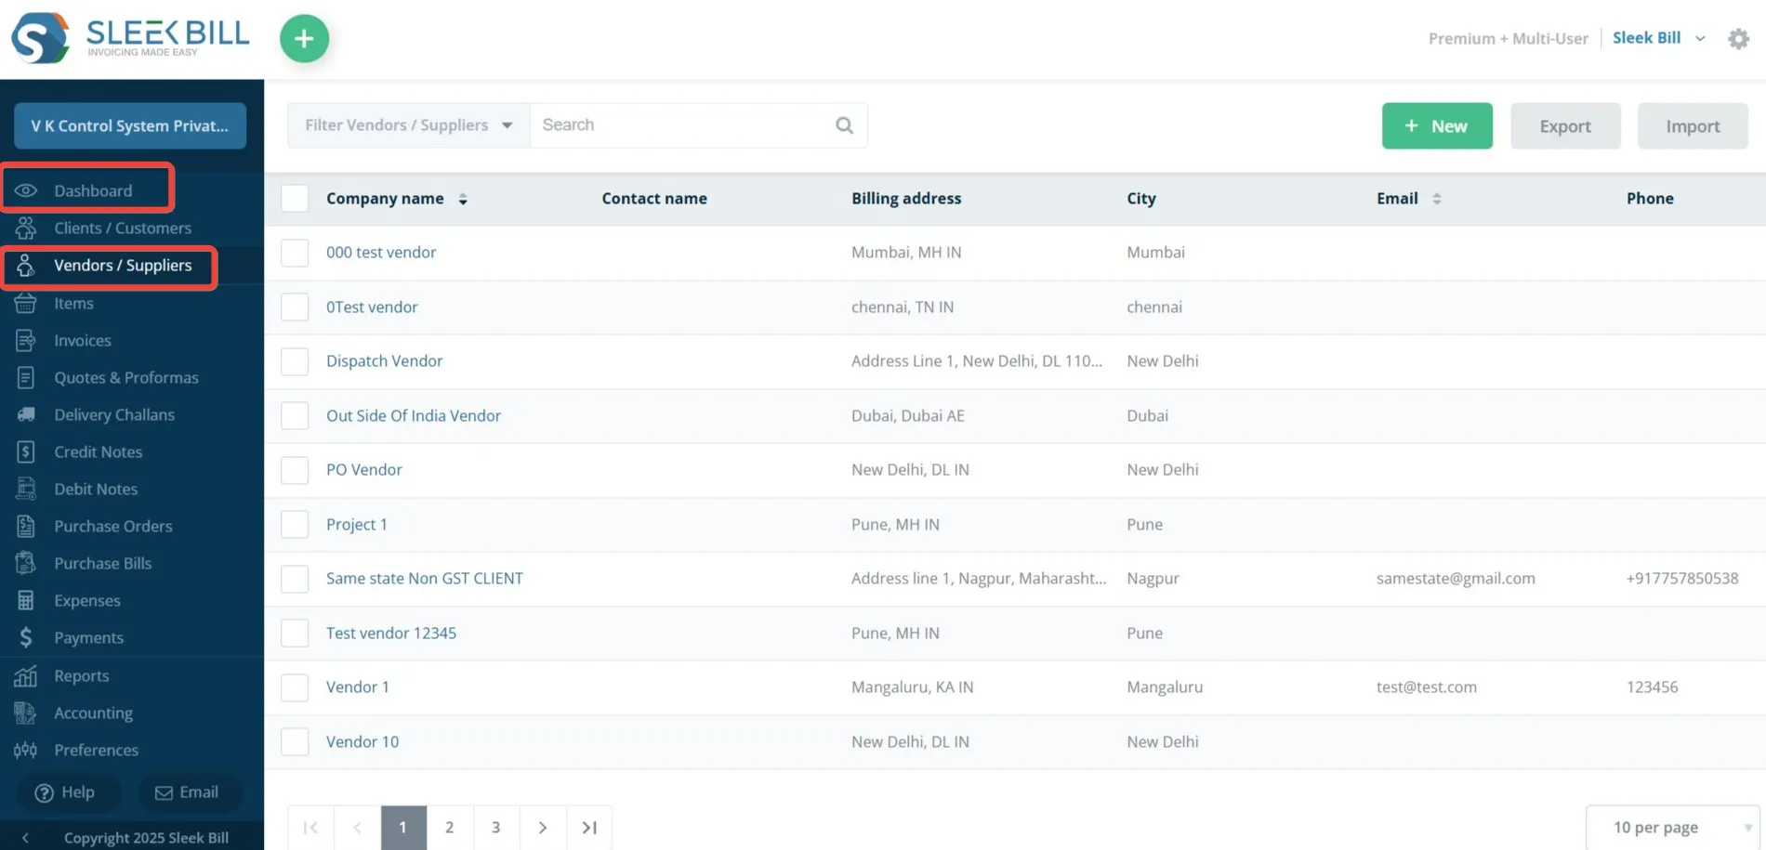Go to next page arrow

543,827
